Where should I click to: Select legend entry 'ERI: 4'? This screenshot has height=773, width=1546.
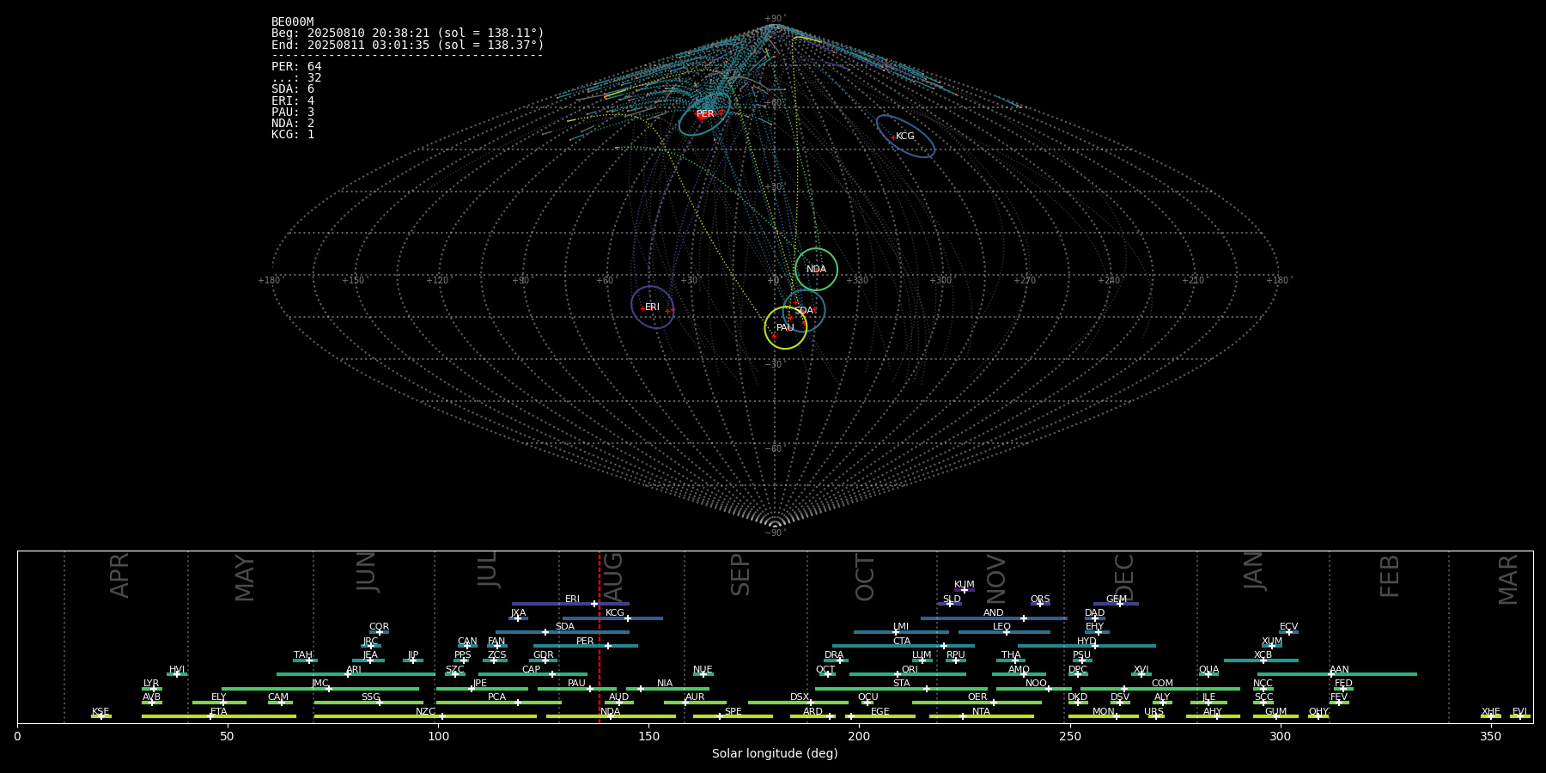click(x=293, y=100)
